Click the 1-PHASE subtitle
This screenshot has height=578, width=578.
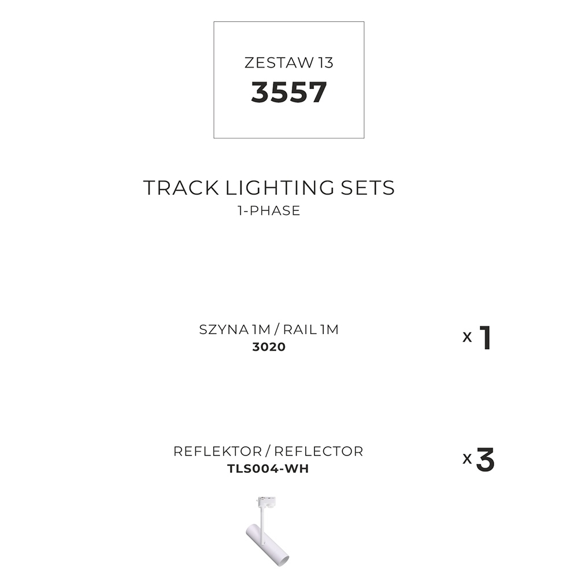click(269, 210)
